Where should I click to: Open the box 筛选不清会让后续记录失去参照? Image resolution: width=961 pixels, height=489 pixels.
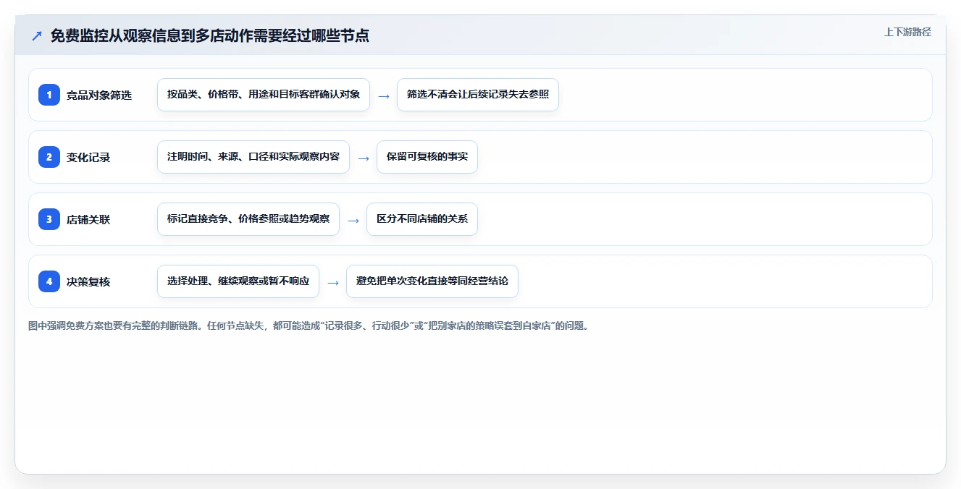[x=478, y=95]
